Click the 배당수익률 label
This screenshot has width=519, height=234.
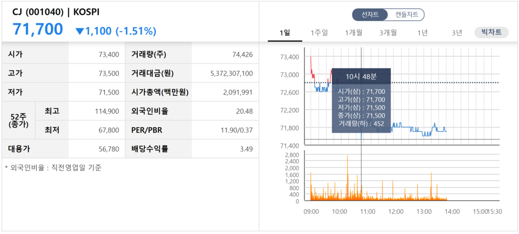150,149
